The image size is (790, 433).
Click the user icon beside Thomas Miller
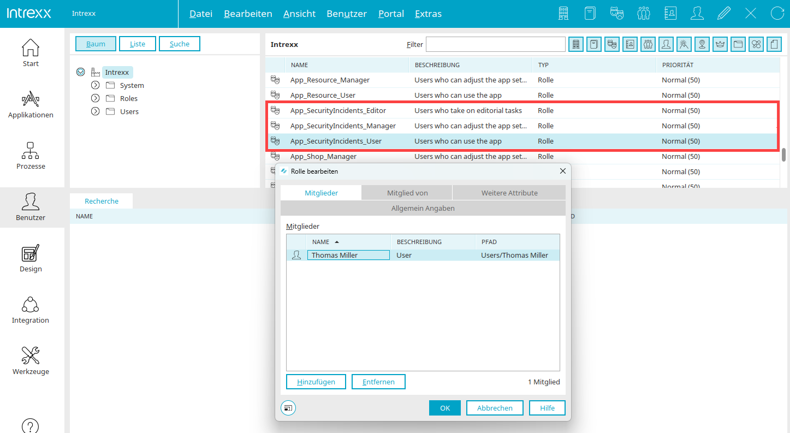pyautogui.click(x=296, y=255)
